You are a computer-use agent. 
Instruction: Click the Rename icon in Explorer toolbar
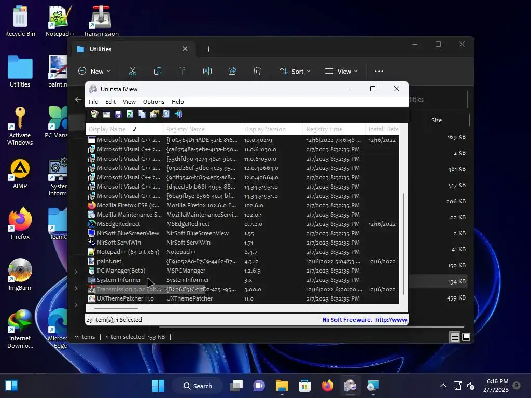click(x=207, y=71)
